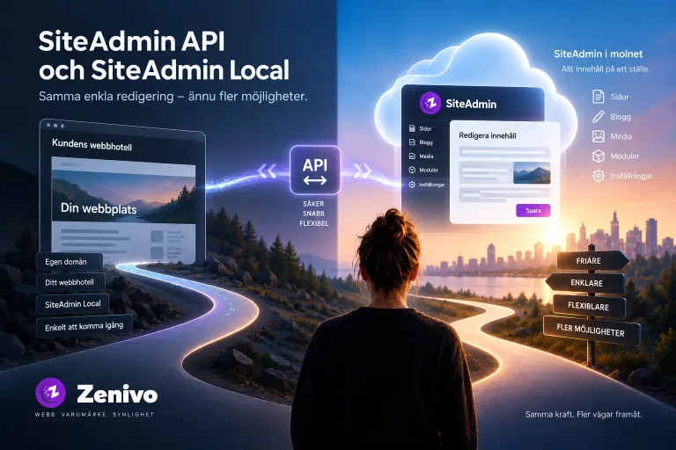Click the FLER MÖJLIGHETER signpost
The width and height of the screenshot is (676, 450).
pyautogui.click(x=591, y=330)
